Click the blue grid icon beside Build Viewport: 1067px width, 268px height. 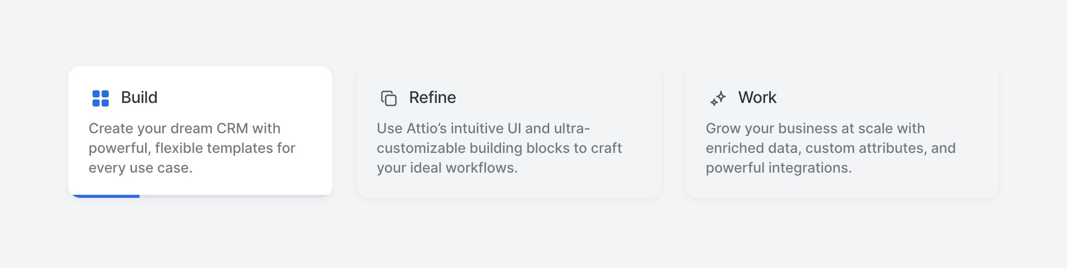pos(101,98)
